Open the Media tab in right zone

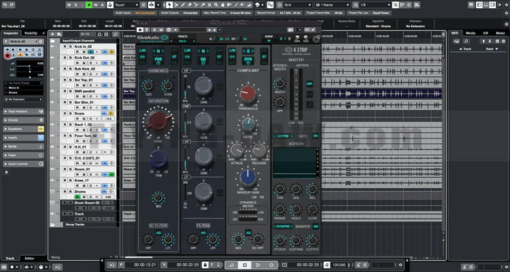tap(471, 33)
